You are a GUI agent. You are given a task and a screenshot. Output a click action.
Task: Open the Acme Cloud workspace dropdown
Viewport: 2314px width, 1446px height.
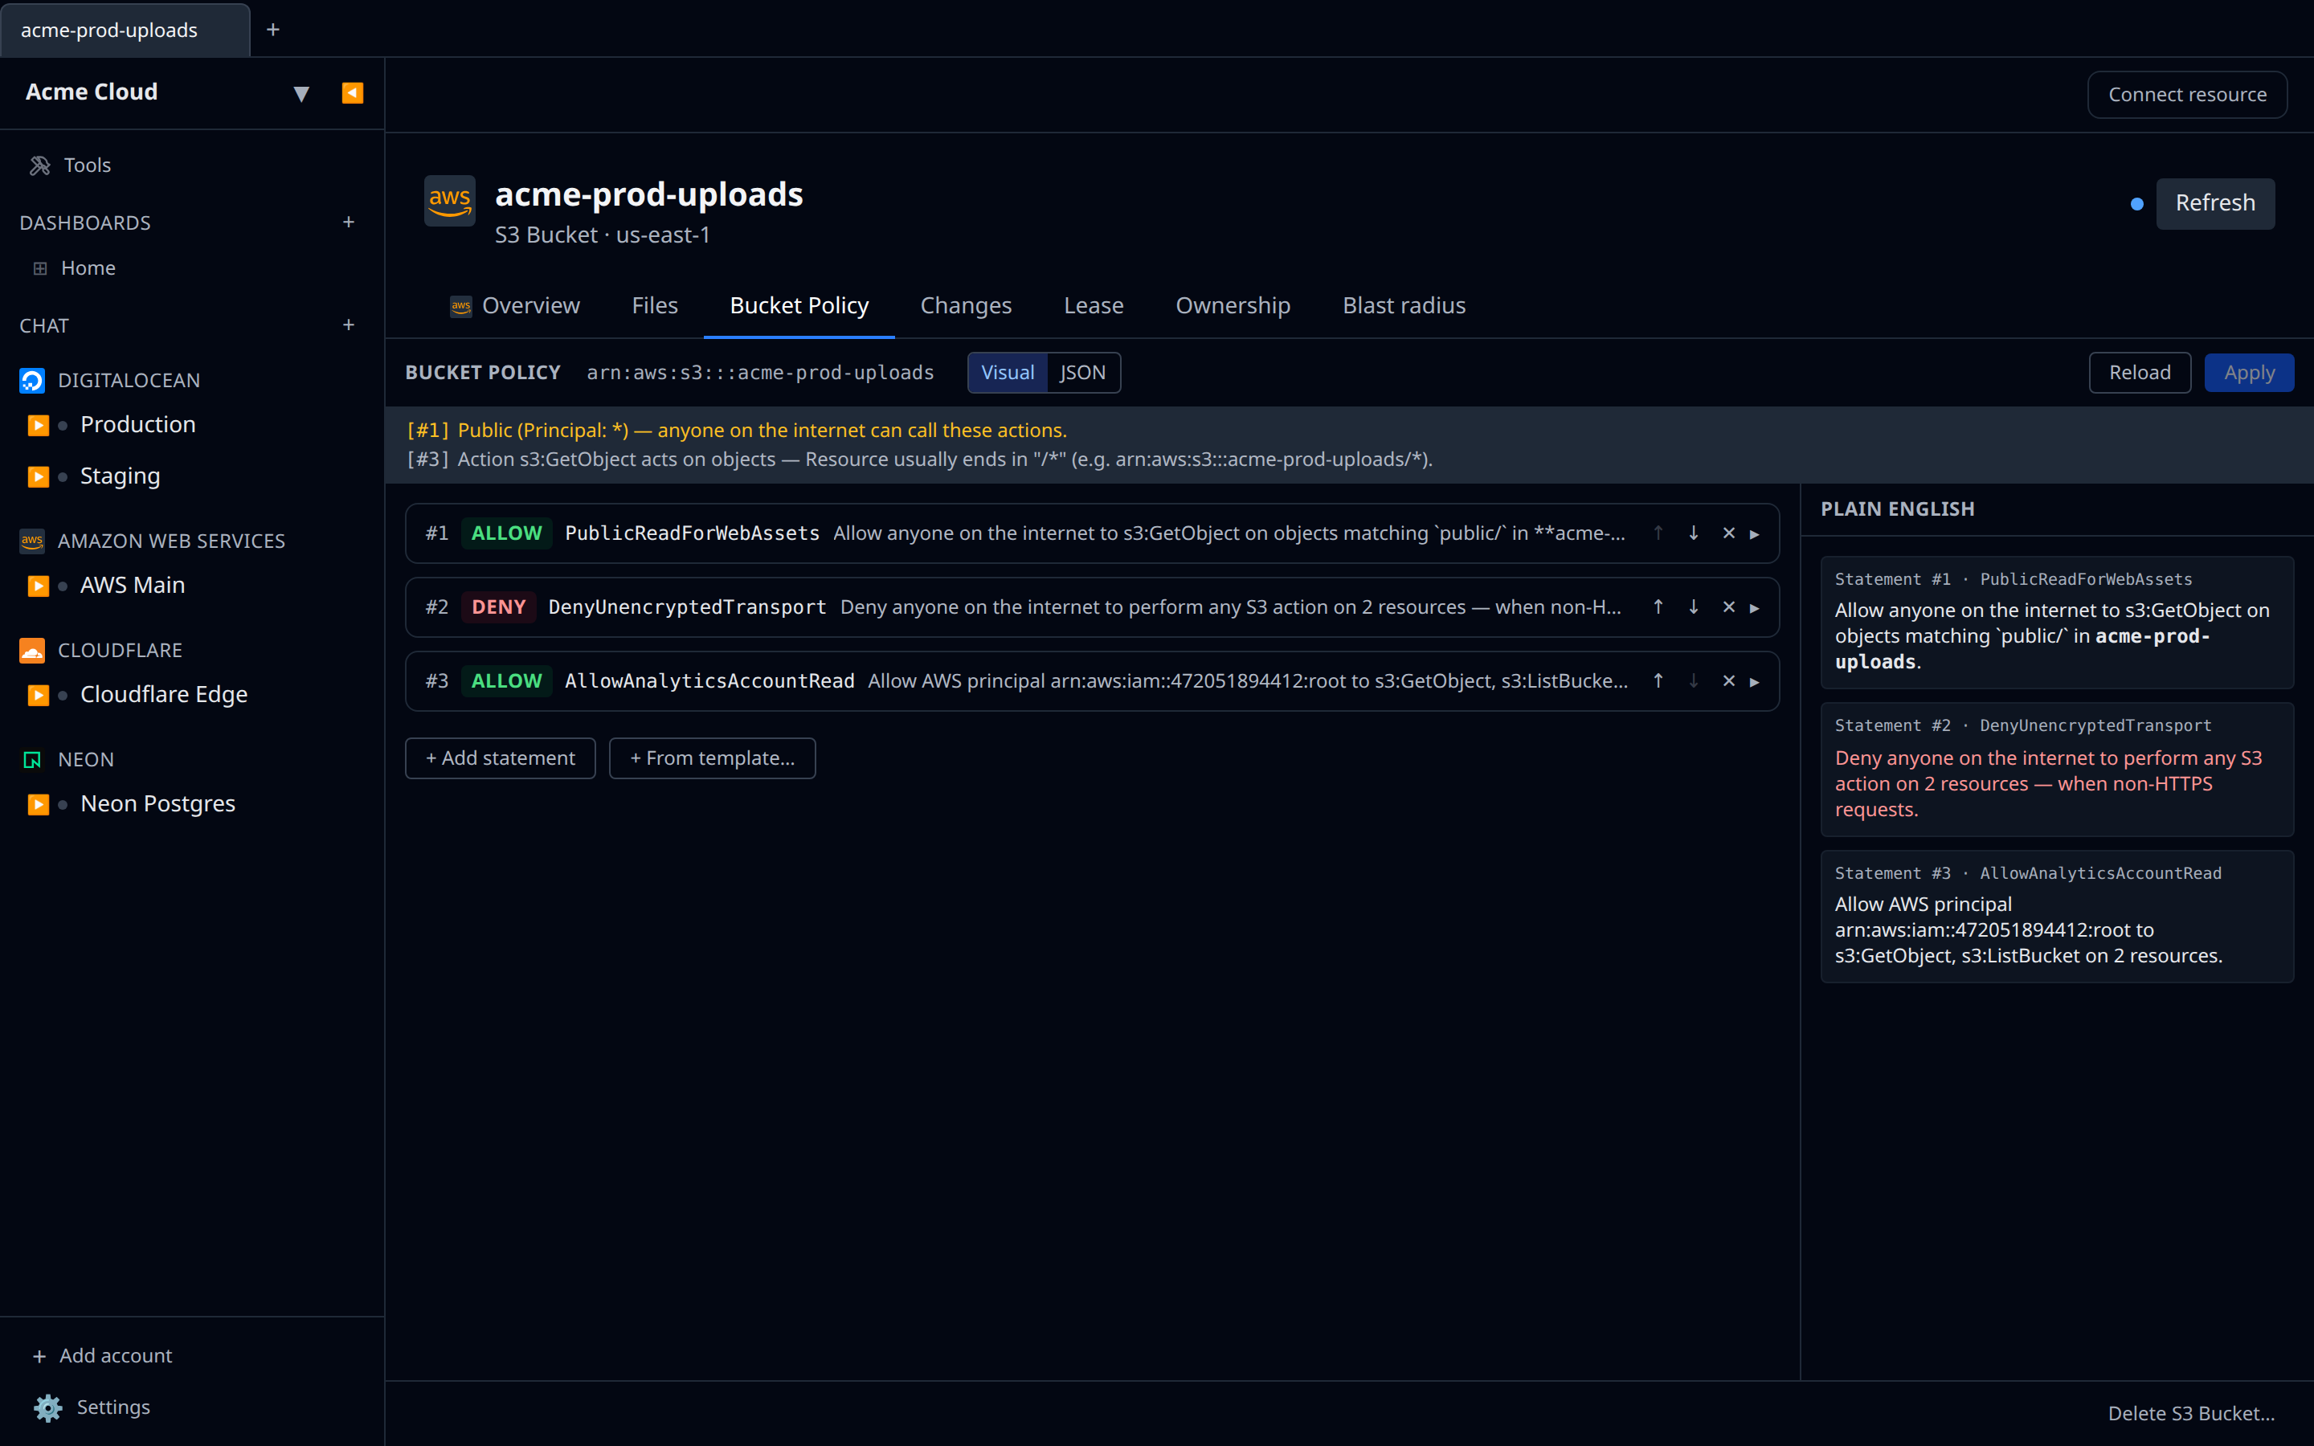301,94
